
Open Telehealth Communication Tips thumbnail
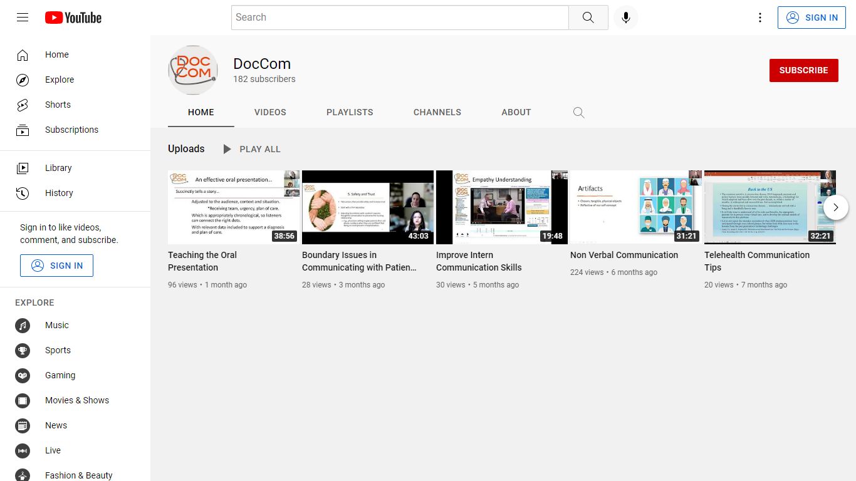click(x=770, y=207)
